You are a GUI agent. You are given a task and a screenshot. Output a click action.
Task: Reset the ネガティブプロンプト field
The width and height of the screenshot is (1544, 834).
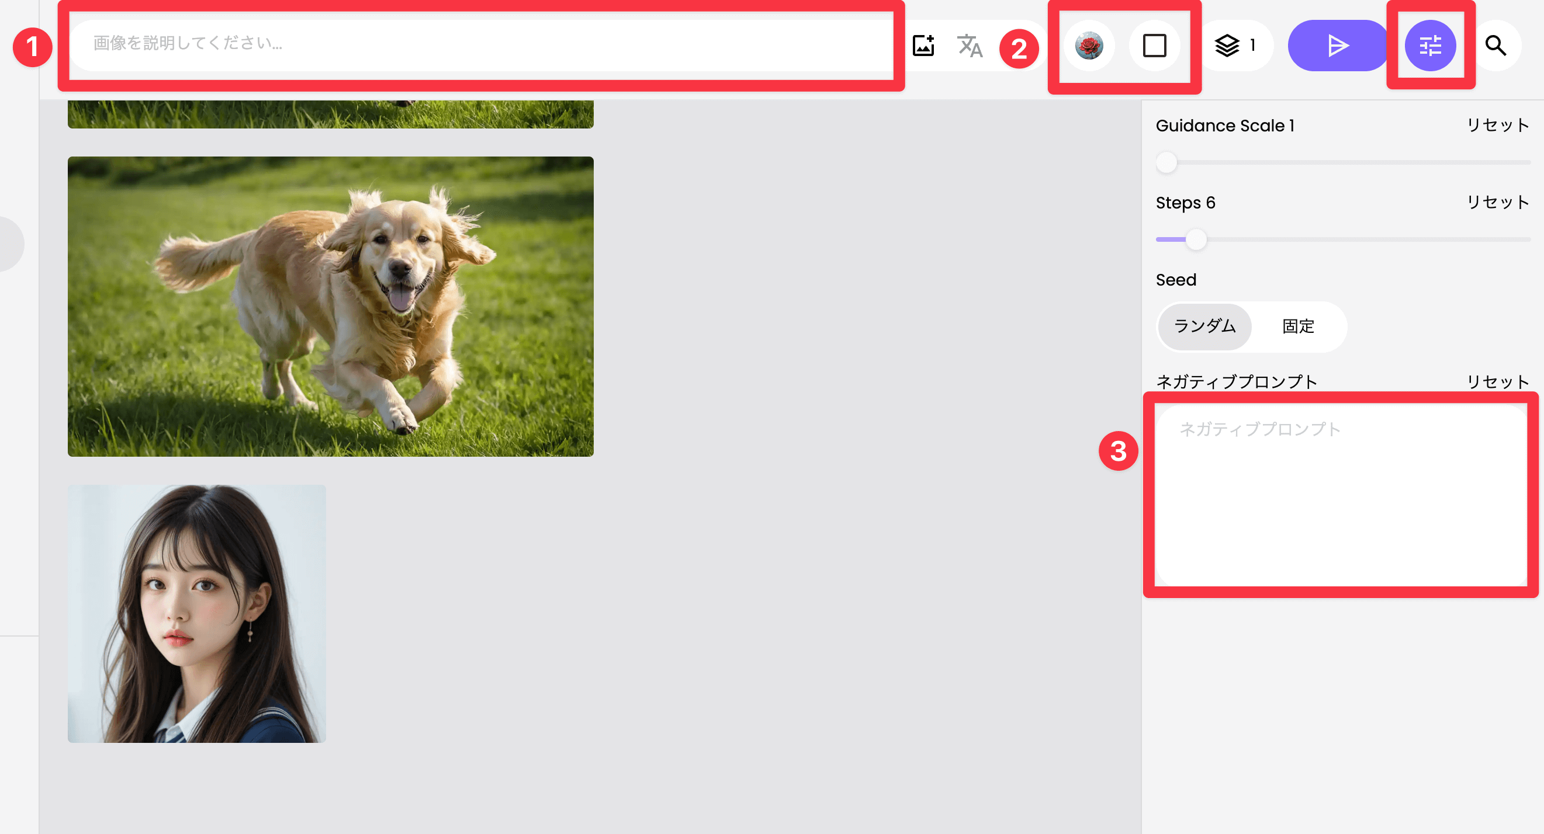point(1497,381)
